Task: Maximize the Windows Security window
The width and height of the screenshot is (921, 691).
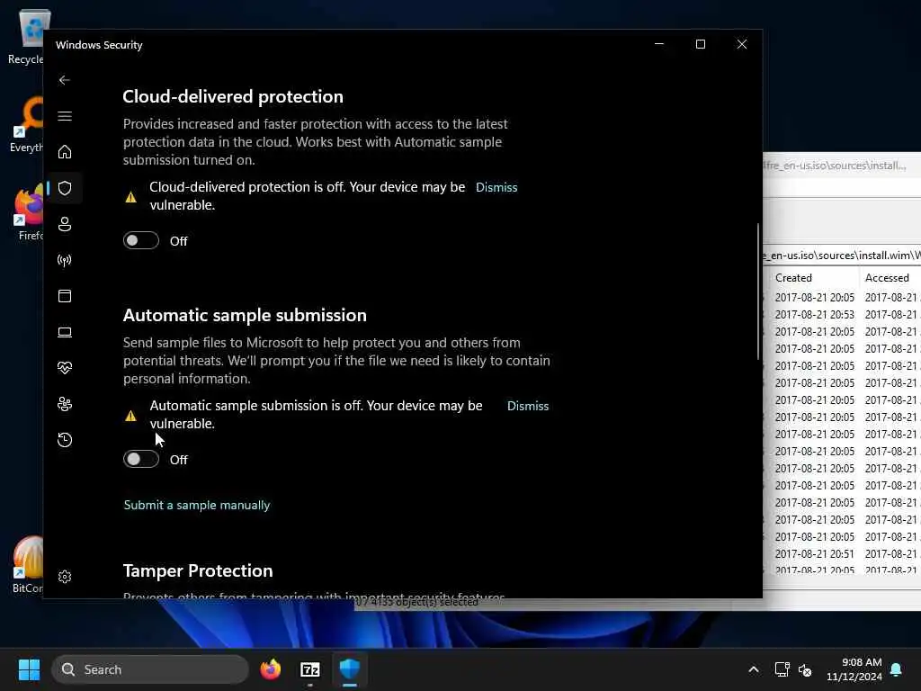Action: (x=700, y=44)
